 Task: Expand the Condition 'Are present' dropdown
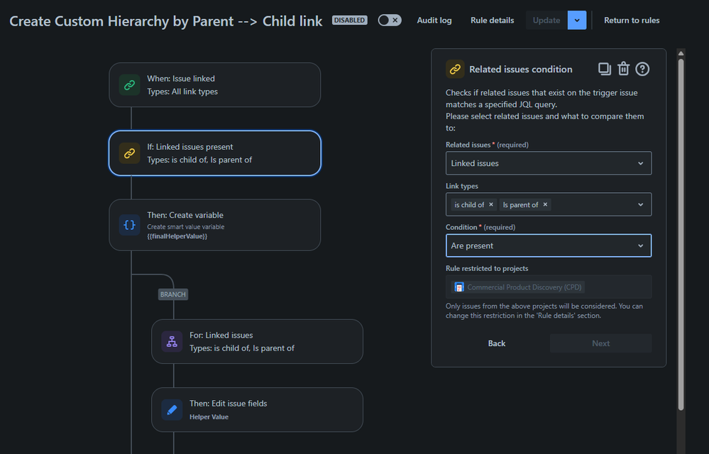pyautogui.click(x=548, y=245)
